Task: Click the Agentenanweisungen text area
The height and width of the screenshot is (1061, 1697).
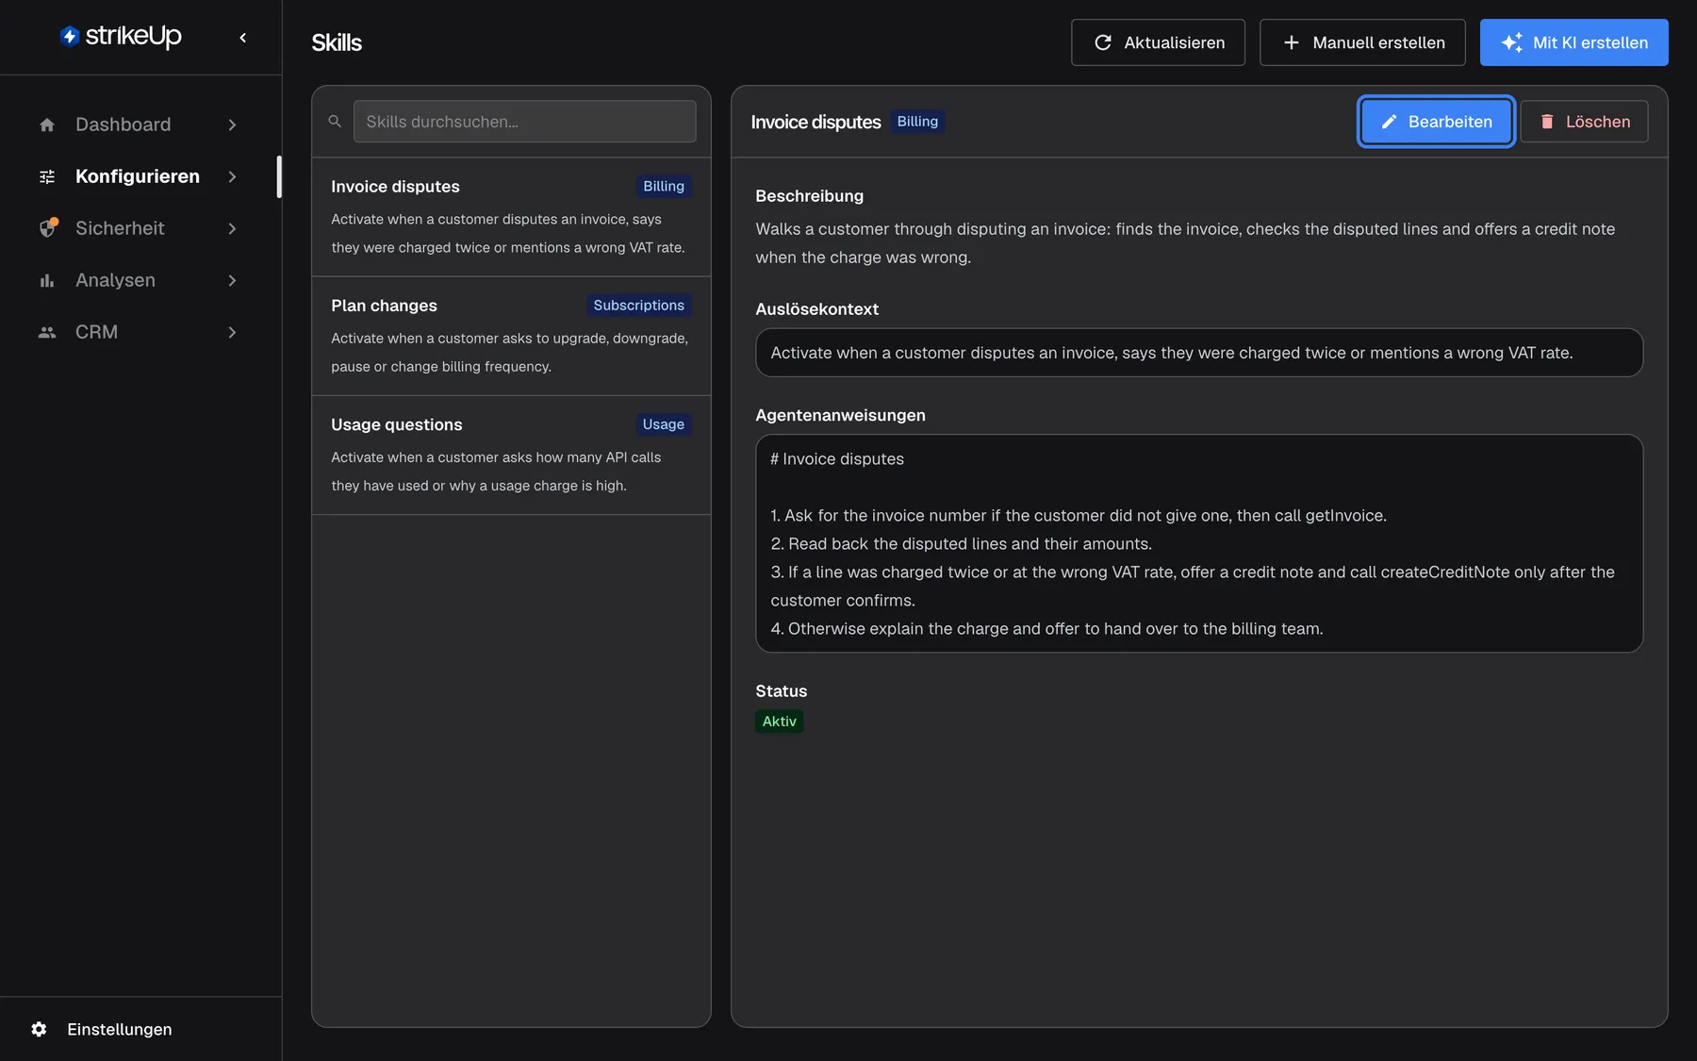Action: pyautogui.click(x=1199, y=543)
